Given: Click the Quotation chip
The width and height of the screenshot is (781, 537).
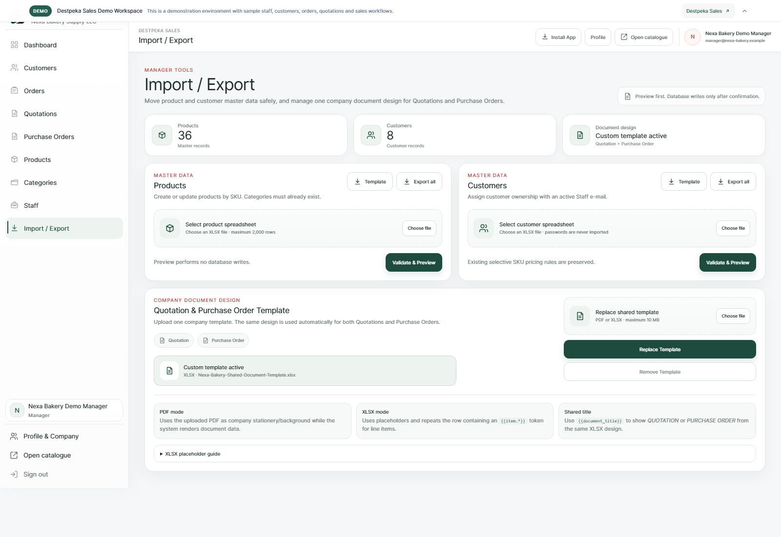Looking at the screenshot, I should tap(174, 340).
